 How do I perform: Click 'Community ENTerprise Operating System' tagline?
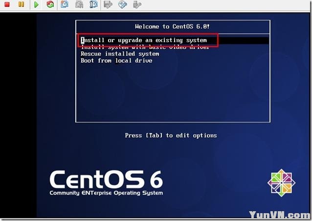[x=106, y=193]
